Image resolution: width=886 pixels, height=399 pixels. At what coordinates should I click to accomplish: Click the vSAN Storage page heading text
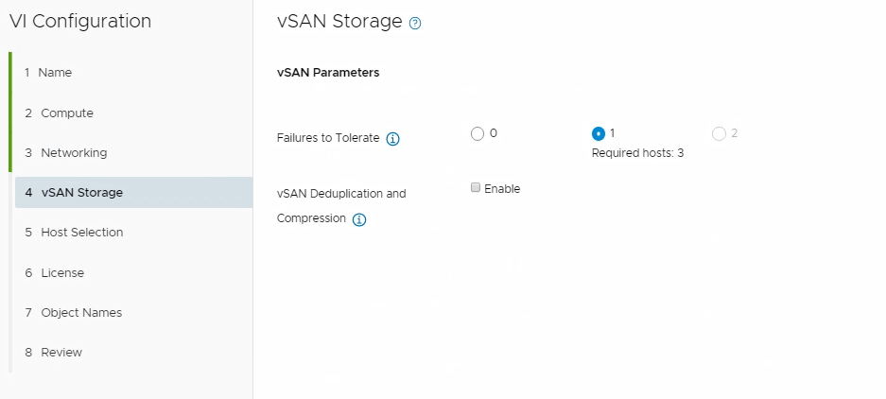339,22
